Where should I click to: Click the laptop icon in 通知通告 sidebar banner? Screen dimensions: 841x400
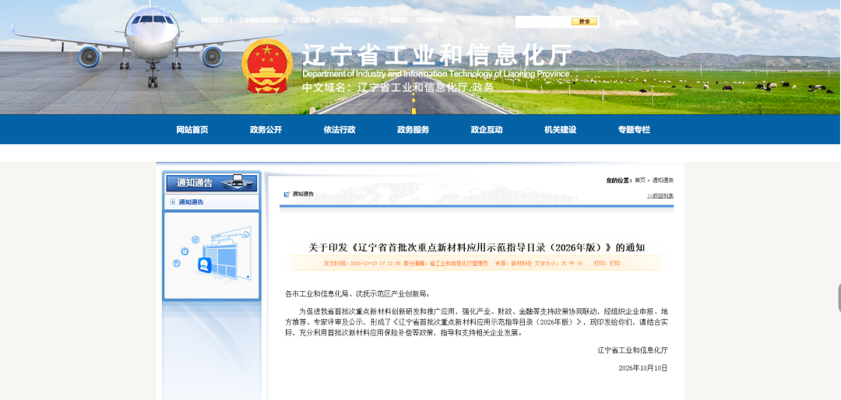click(236, 181)
